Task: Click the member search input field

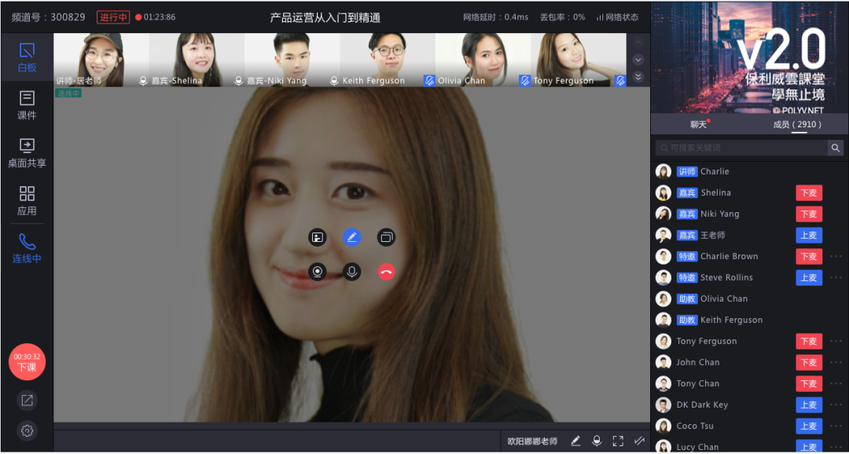Action: click(x=741, y=148)
